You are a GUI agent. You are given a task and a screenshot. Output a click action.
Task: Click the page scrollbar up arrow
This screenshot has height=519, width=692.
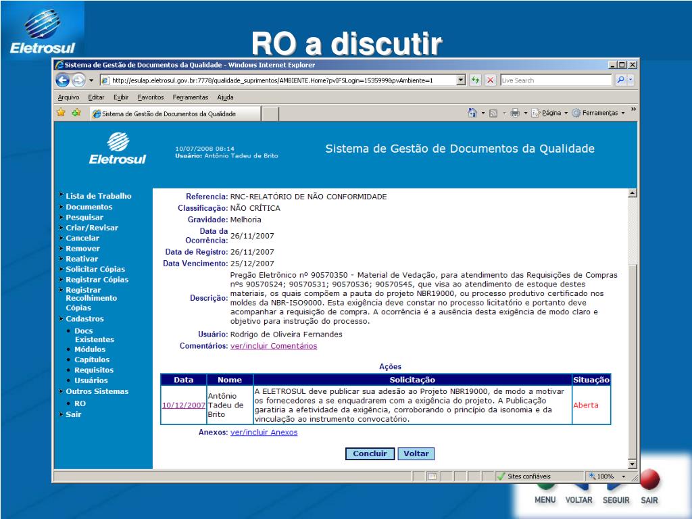pos(633,193)
